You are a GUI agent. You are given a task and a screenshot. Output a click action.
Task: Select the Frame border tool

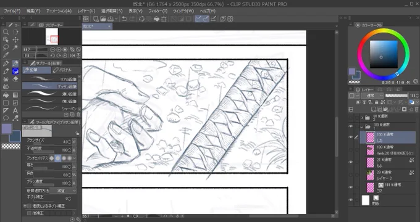15,103
